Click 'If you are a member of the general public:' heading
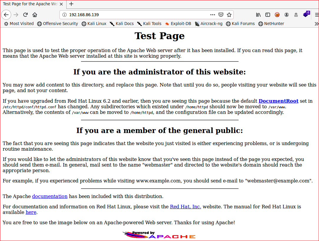This screenshot has height=241, width=319. click(x=160, y=130)
